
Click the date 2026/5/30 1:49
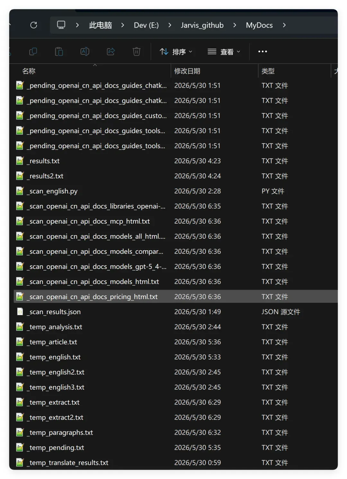(197, 312)
